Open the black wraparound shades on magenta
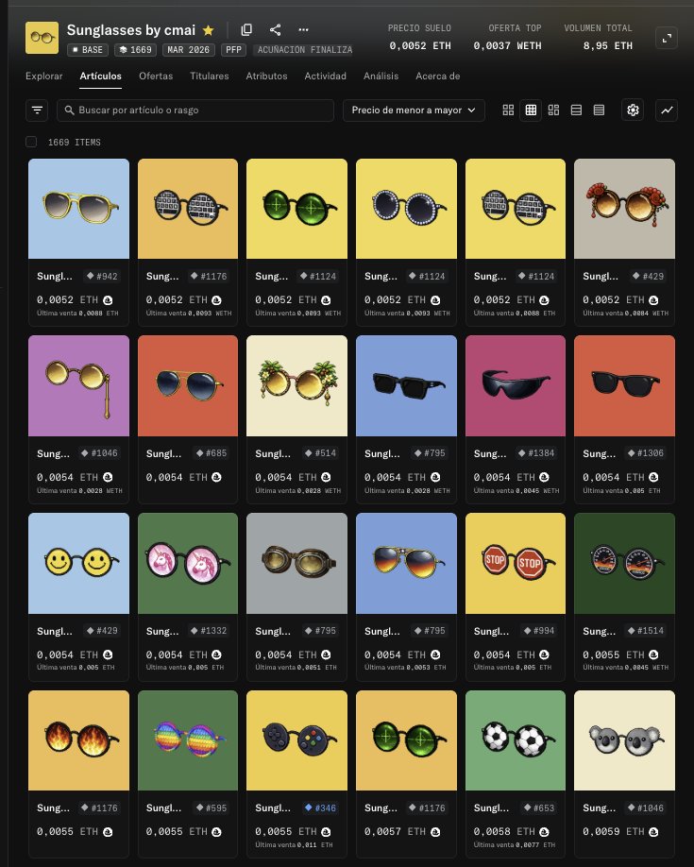This screenshot has height=867, width=694. point(516,386)
